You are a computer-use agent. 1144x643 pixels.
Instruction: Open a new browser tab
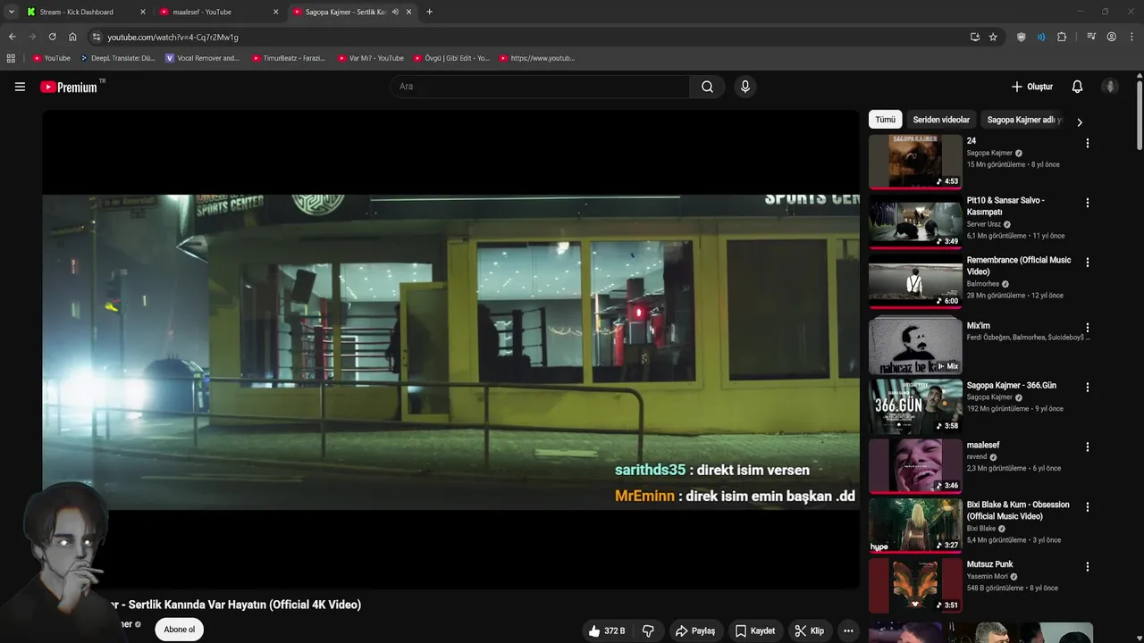[429, 12]
